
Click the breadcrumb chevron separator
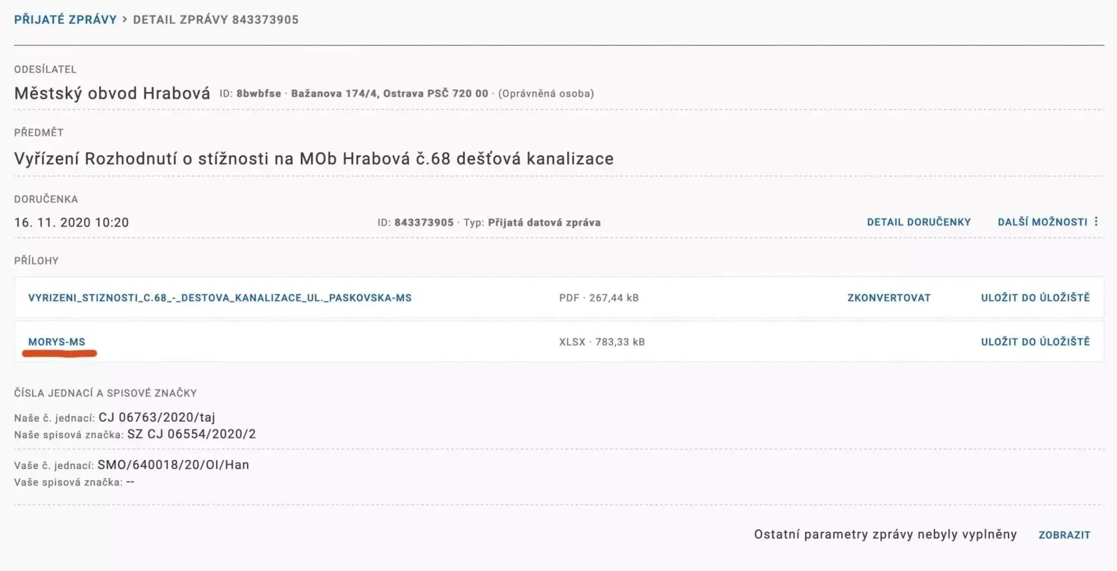[125, 20]
